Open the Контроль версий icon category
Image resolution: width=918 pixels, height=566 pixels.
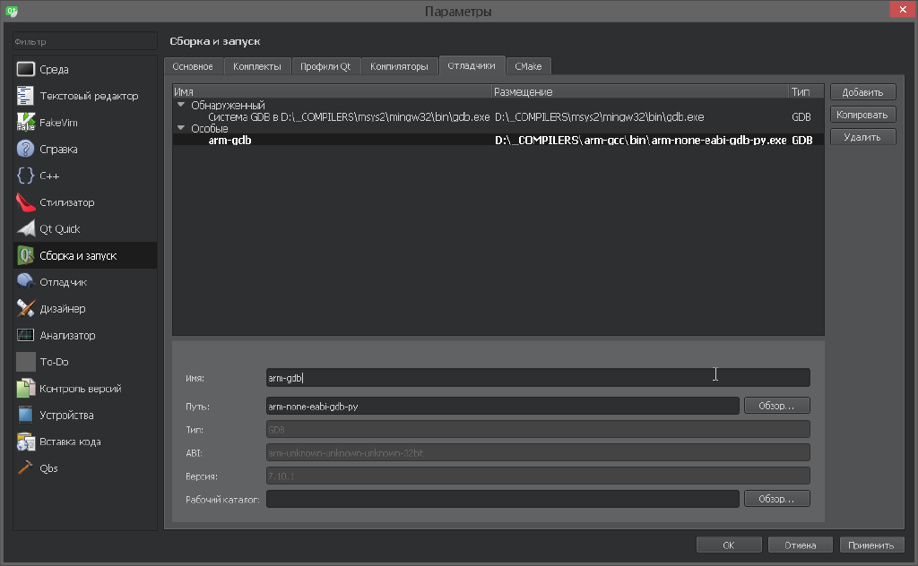25,389
